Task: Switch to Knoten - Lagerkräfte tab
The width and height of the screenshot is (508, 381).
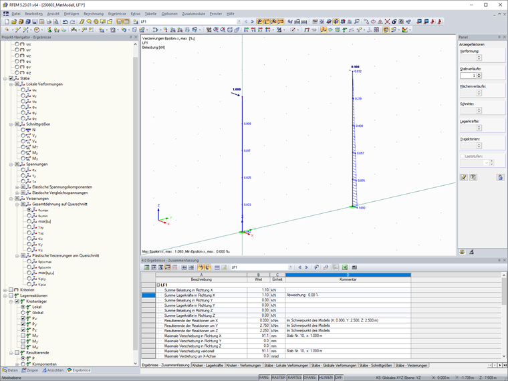Action: 208,365
